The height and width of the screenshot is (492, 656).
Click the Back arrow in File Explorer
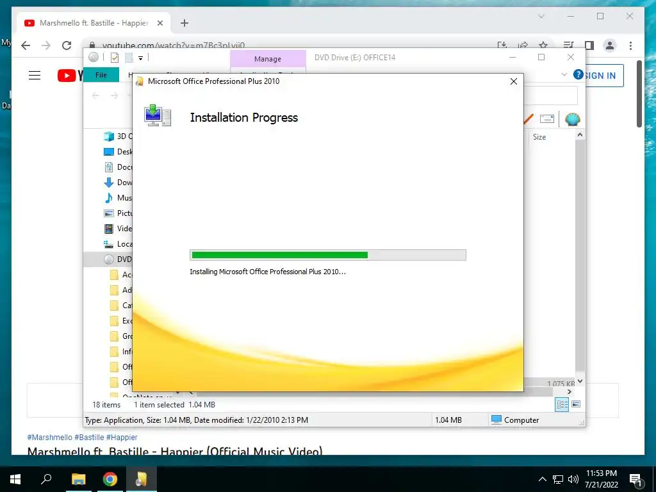tap(95, 95)
